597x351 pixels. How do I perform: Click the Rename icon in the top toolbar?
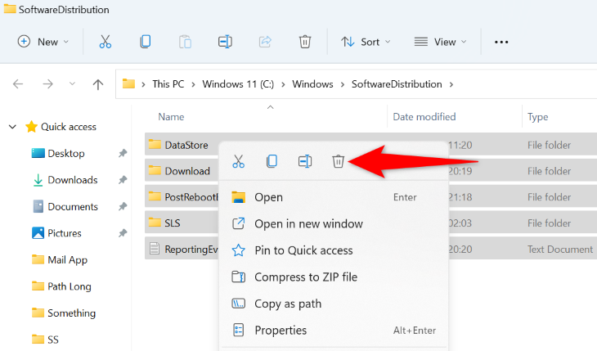225,42
